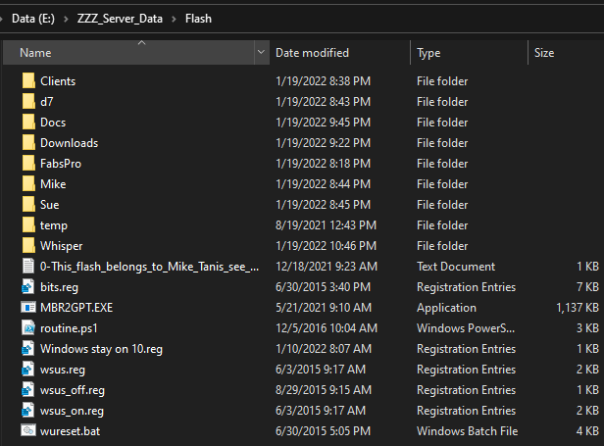Click the Application type text
This screenshot has width=604, height=446.
pyautogui.click(x=446, y=308)
